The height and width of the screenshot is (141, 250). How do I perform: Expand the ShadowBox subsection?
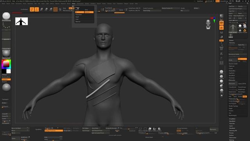[232, 70]
